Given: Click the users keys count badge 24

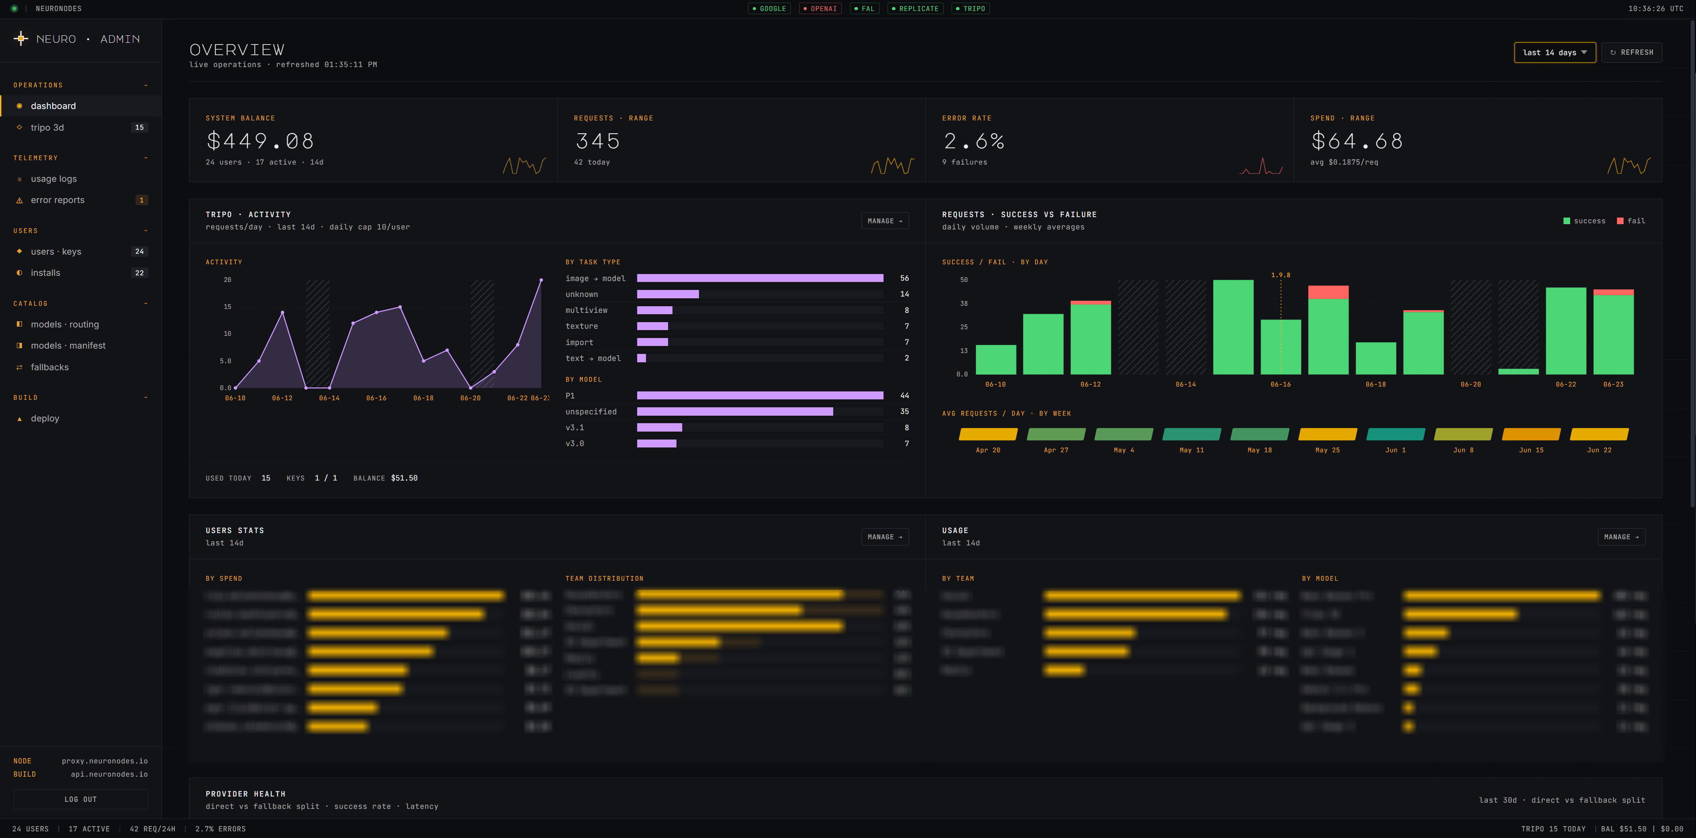Looking at the screenshot, I should 140,251.
